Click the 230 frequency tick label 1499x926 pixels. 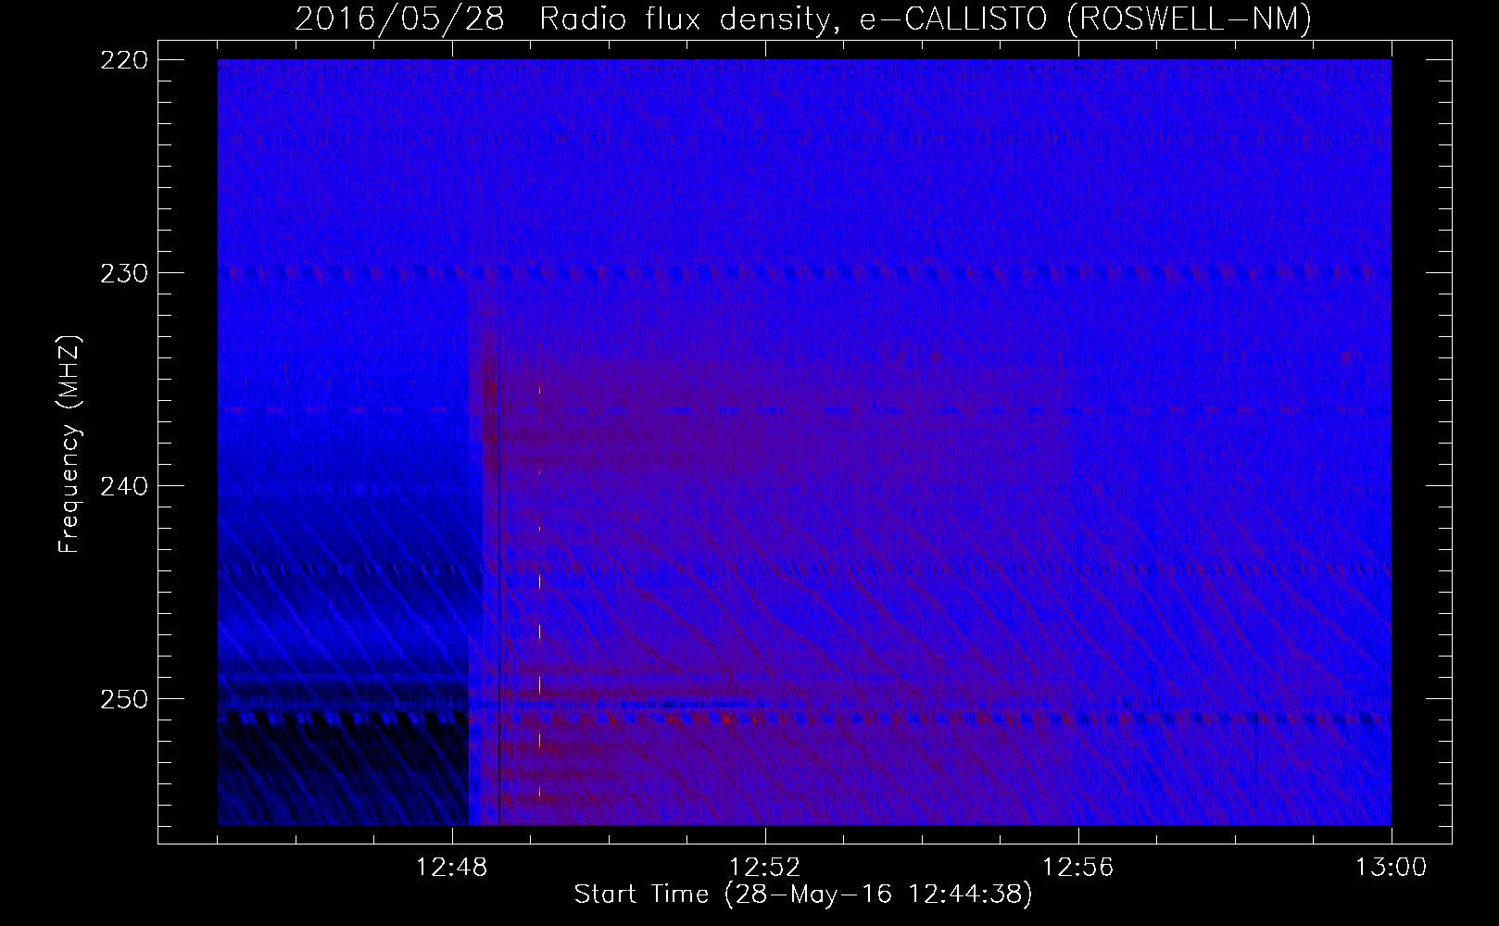click(124, 273)
